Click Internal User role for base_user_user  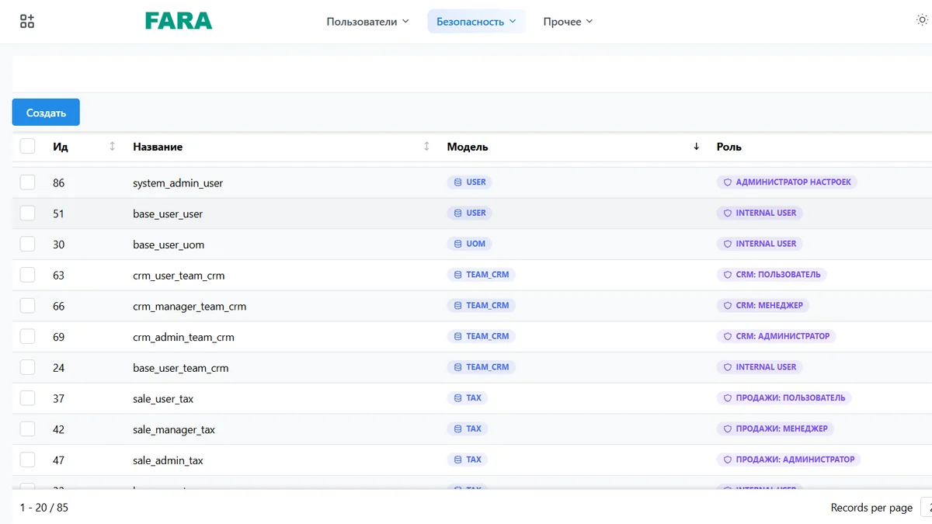(x=760, y=213)
